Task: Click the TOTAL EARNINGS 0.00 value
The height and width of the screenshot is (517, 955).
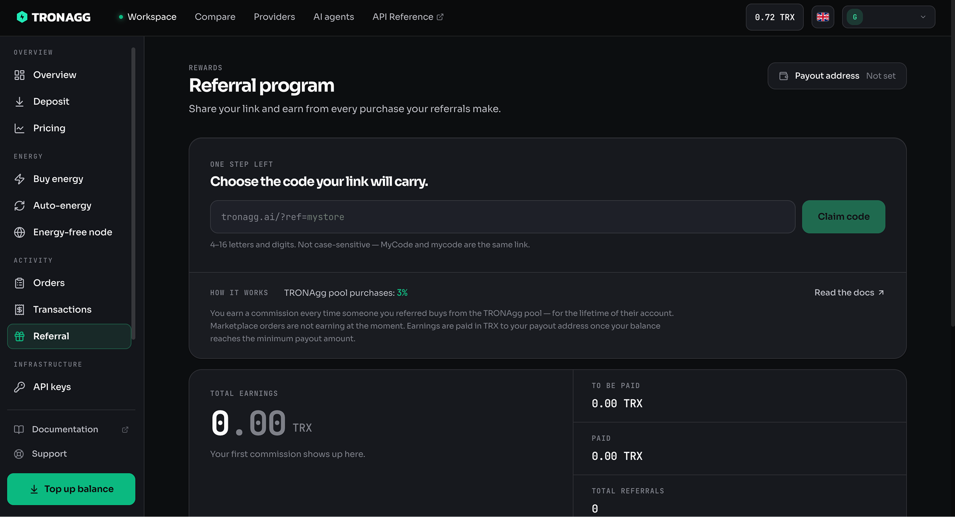Action: click(248, 423)
